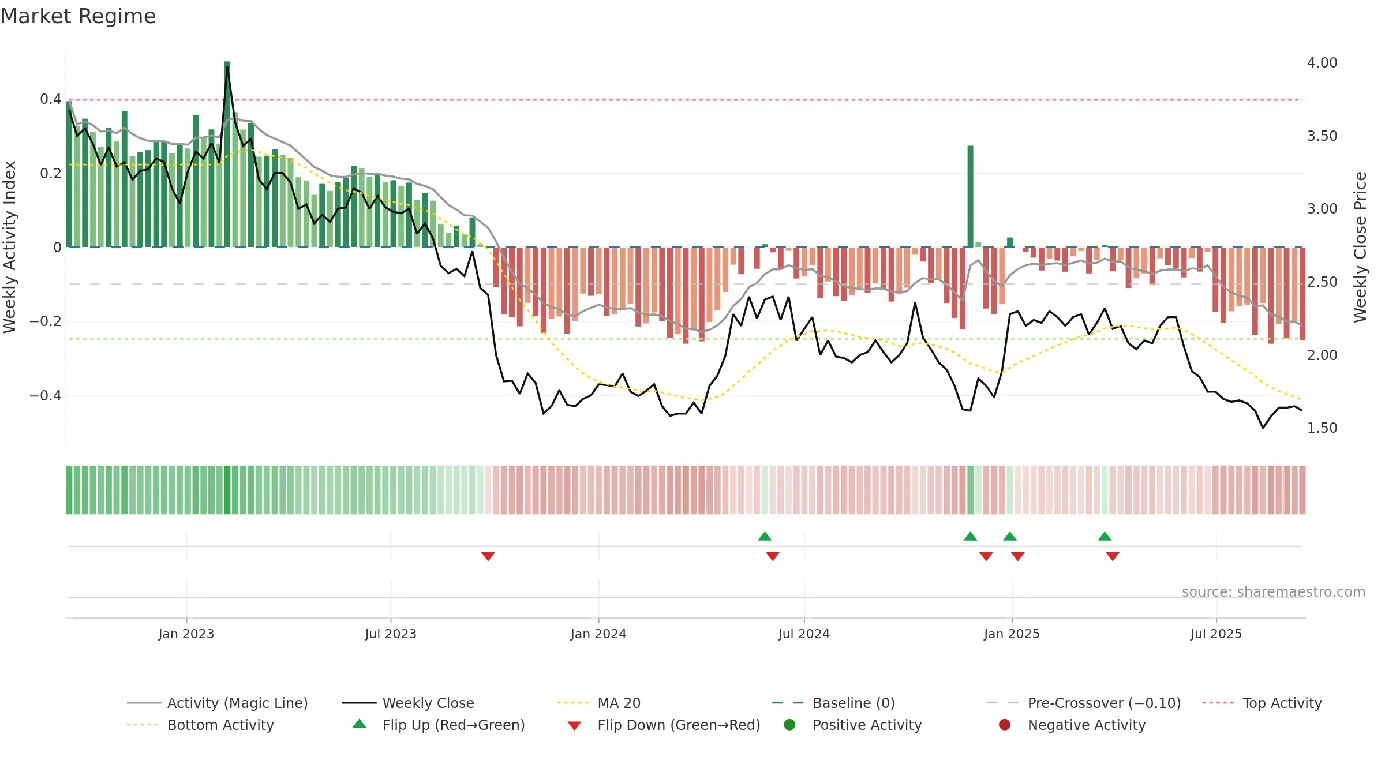Click the Weekly Close Price axis title
Viewport: 1385px width, 779px height.
[1360, 247]
